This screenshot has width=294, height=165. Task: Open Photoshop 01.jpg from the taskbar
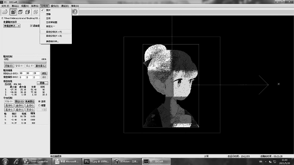pos(97,161)
